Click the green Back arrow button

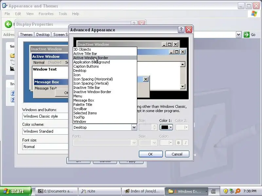(x=8, y=24)
